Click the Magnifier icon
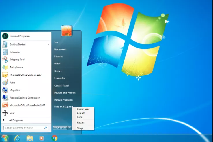This screenshot has height=142, width=213. click(5, 90)
